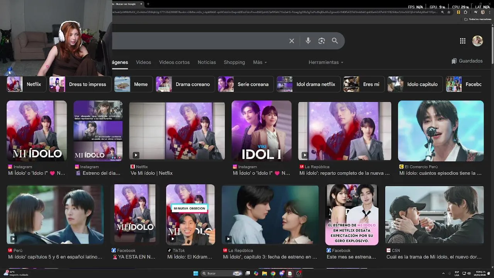
Task: Select the Imágenes tab
Action: click(120, 62)
